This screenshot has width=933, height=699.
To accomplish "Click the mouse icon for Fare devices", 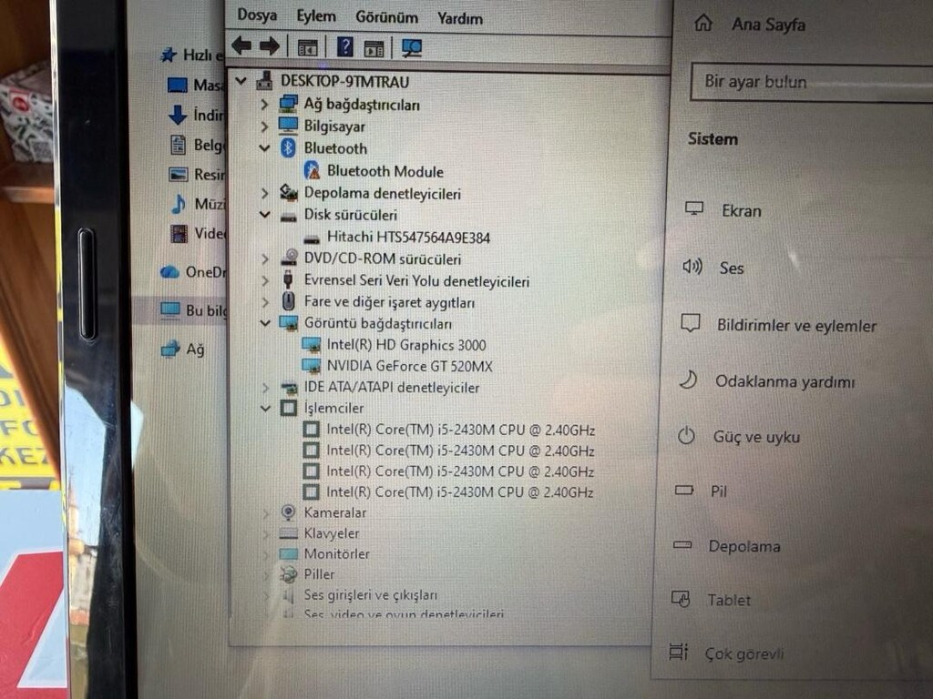I will (288, 300).
